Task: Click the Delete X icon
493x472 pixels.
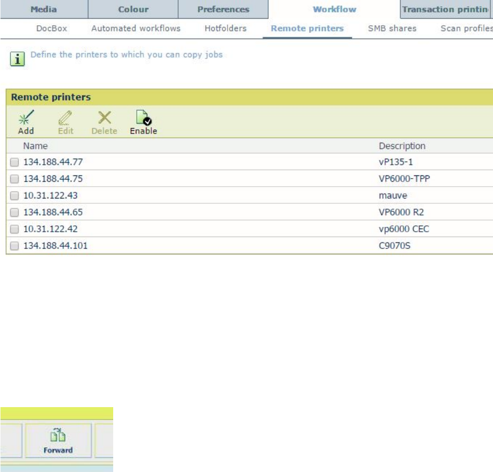Action: coord(105,118)
